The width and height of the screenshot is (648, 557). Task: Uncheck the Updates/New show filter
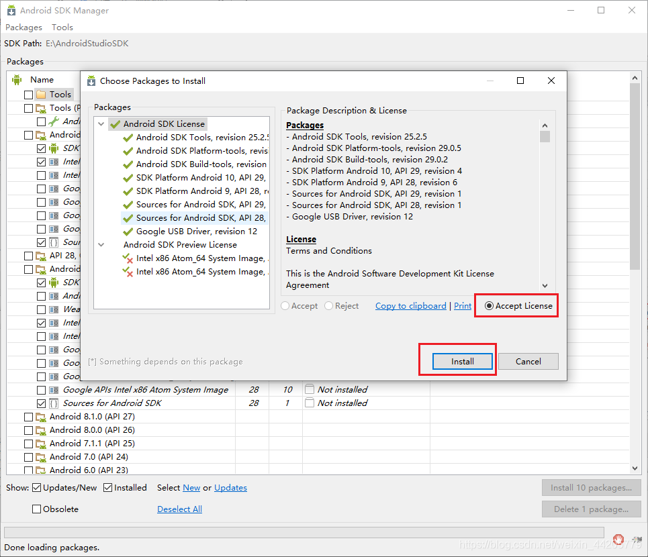[x=37, y=488]
